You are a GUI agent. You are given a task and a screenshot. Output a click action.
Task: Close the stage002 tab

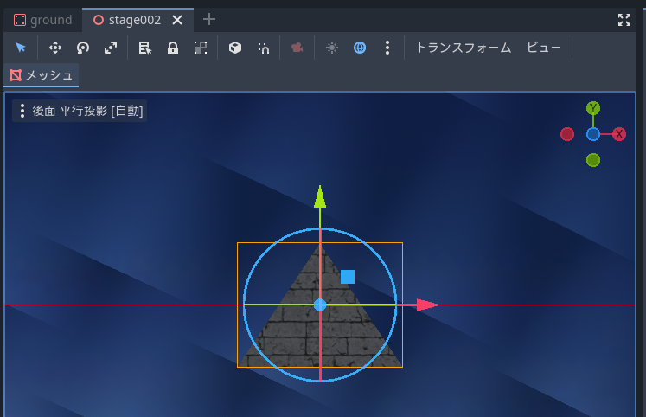pos(177,20)
